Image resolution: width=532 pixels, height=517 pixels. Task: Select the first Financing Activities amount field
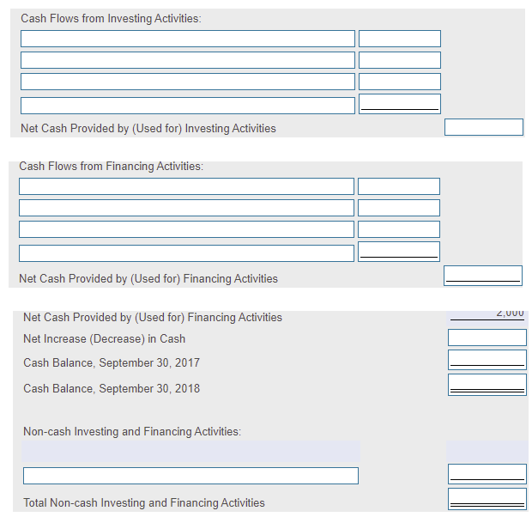pos(399,186)
